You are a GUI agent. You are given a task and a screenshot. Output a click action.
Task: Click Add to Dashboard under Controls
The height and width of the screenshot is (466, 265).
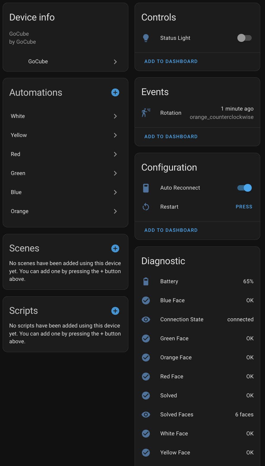171,61
